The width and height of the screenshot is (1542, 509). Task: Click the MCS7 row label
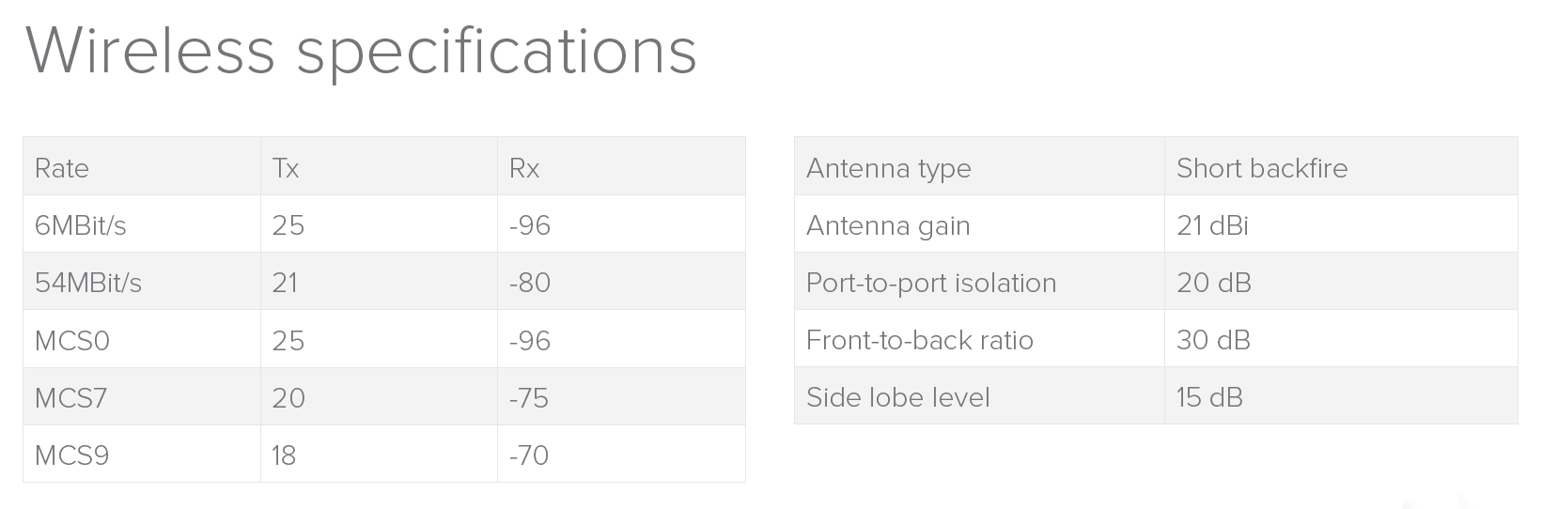coord(71,397)
